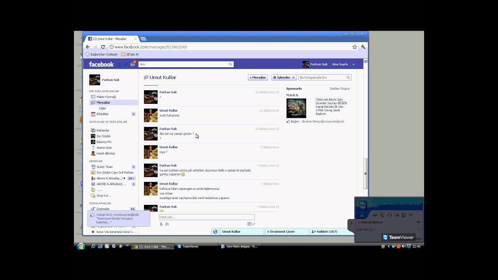Go back to the message list via Mesajlar button

[258, 77]
